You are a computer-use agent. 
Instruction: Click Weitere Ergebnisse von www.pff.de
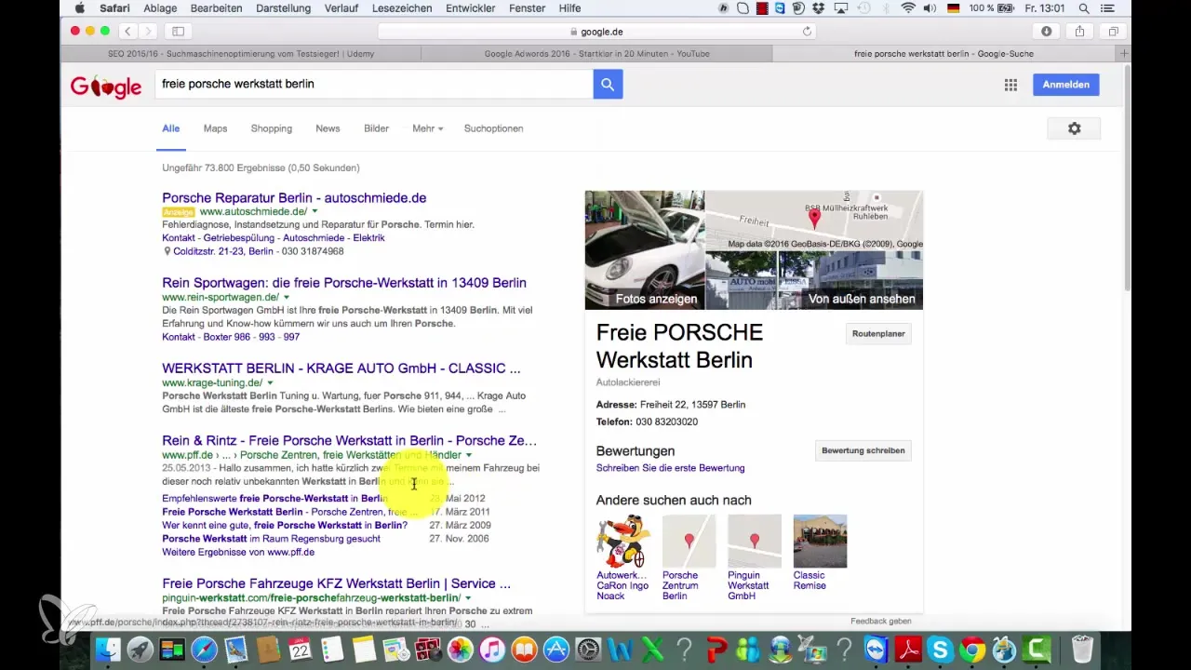pyautogui.click(x=236, y=552)
